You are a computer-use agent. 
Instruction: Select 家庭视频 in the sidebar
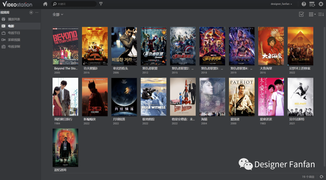coord(20,40)
